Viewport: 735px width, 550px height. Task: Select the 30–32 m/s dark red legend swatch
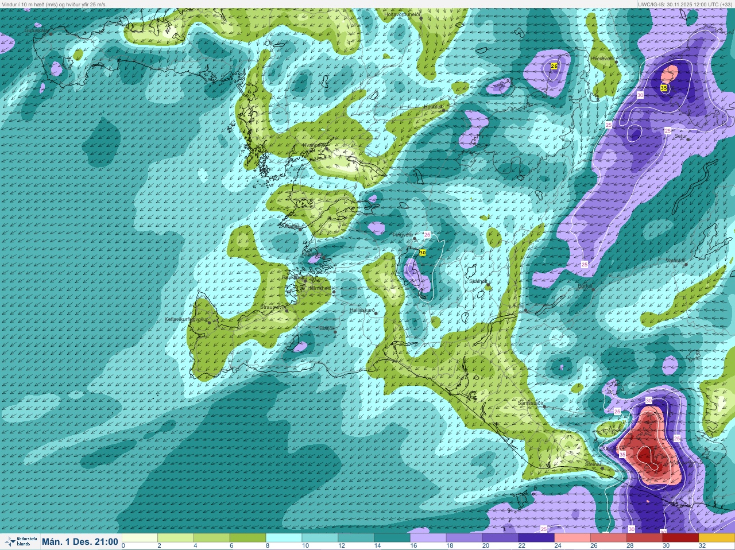coord(681,538)
